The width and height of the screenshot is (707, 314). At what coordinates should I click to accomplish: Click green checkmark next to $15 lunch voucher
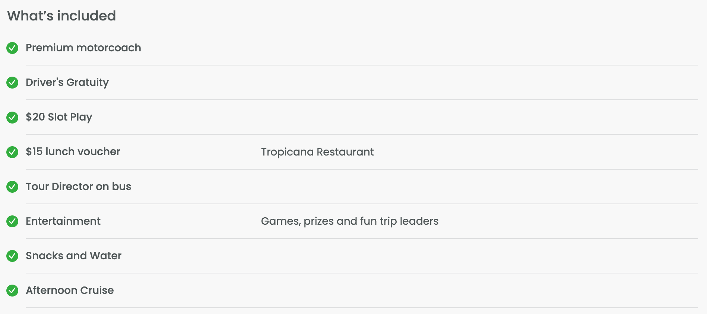click(x=12, y=152)
